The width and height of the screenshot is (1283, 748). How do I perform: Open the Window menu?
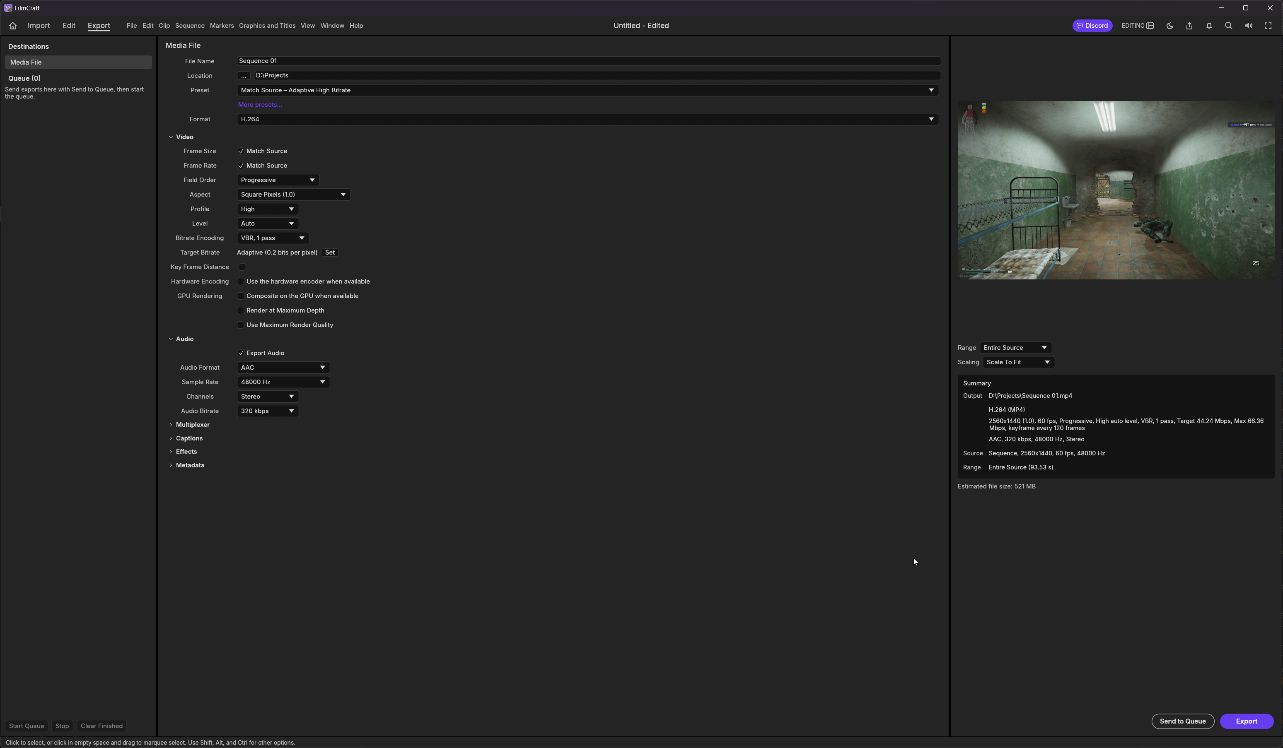(x=333, y=25)
